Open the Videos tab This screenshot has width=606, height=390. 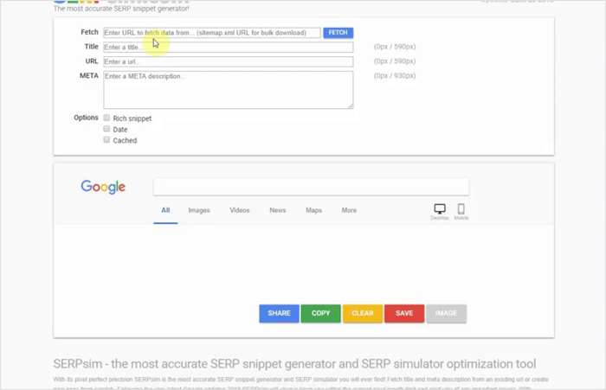click(240, 210)
